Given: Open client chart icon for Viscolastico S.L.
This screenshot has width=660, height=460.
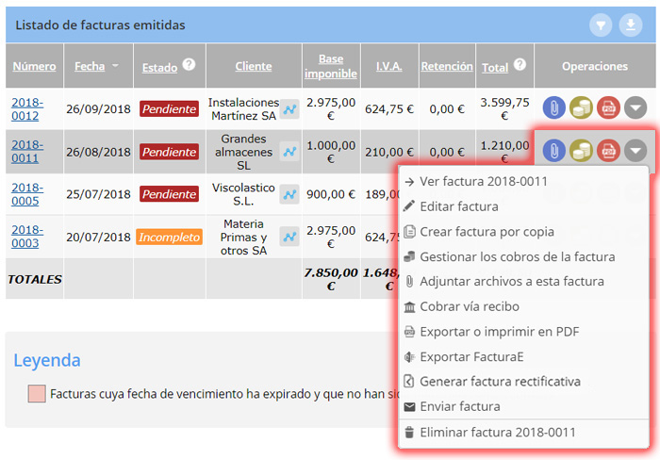Looking at the screenshot, I should click(289, 194).
